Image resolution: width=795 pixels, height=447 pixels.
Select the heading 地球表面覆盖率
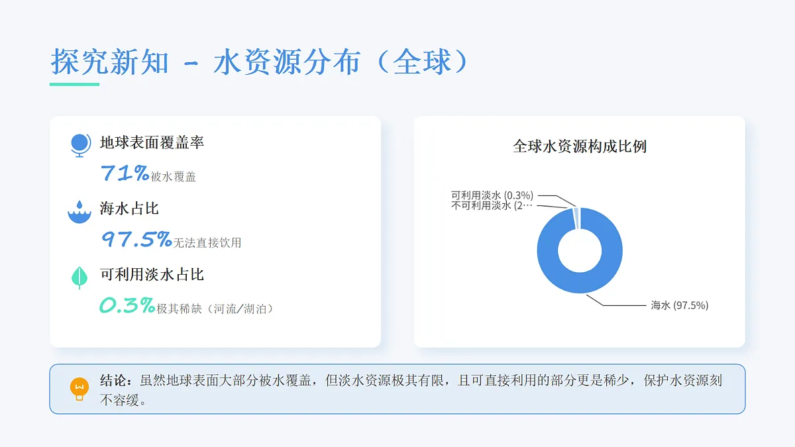pos(152,142)
